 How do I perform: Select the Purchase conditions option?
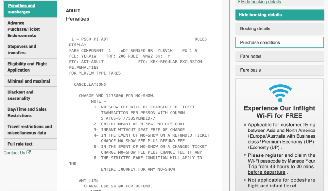click(x=279, y=42)
